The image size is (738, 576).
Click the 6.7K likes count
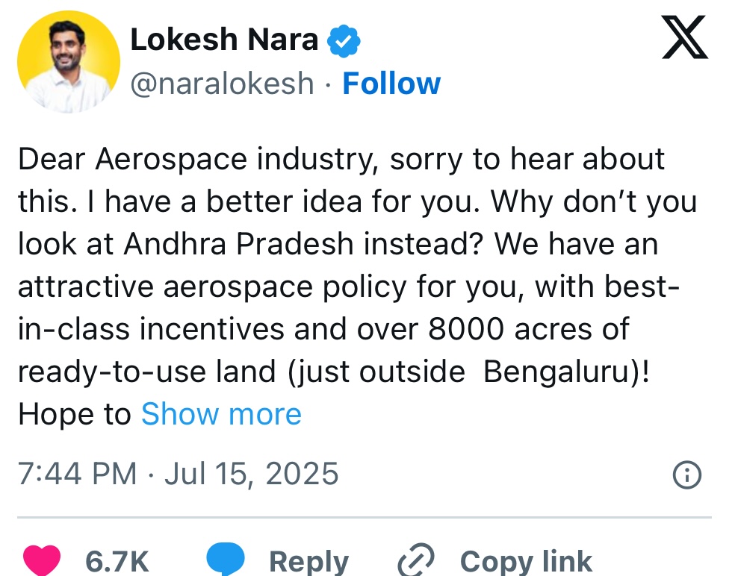117,561
